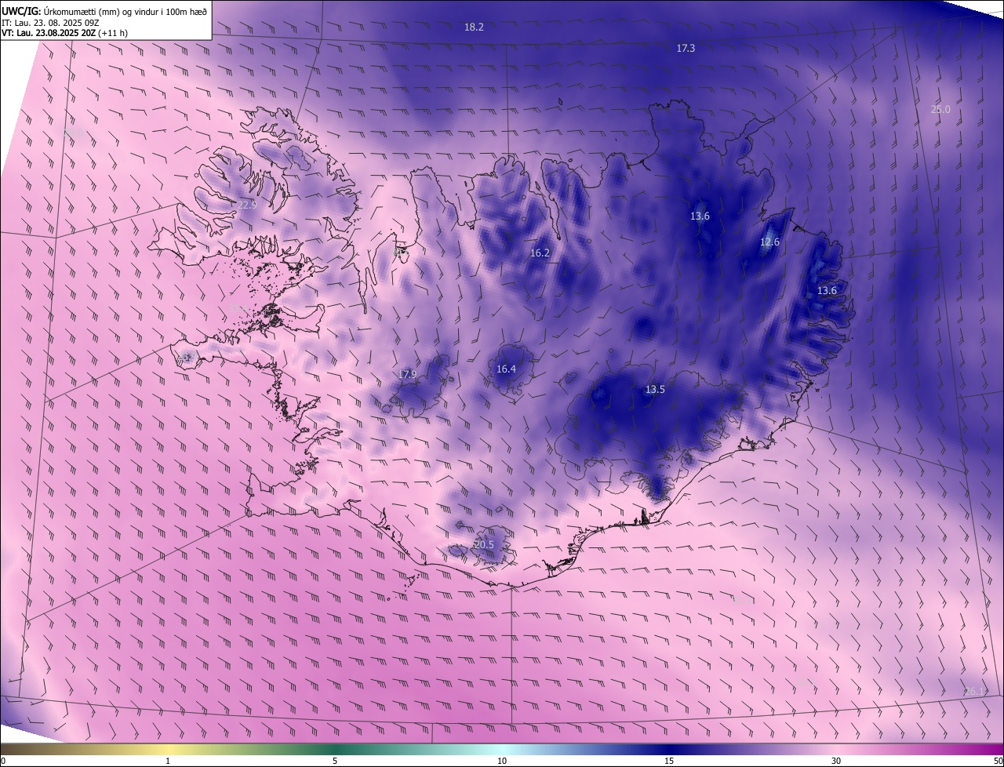
Task: Click the 16.2 value label
Action: pos(540,253)
